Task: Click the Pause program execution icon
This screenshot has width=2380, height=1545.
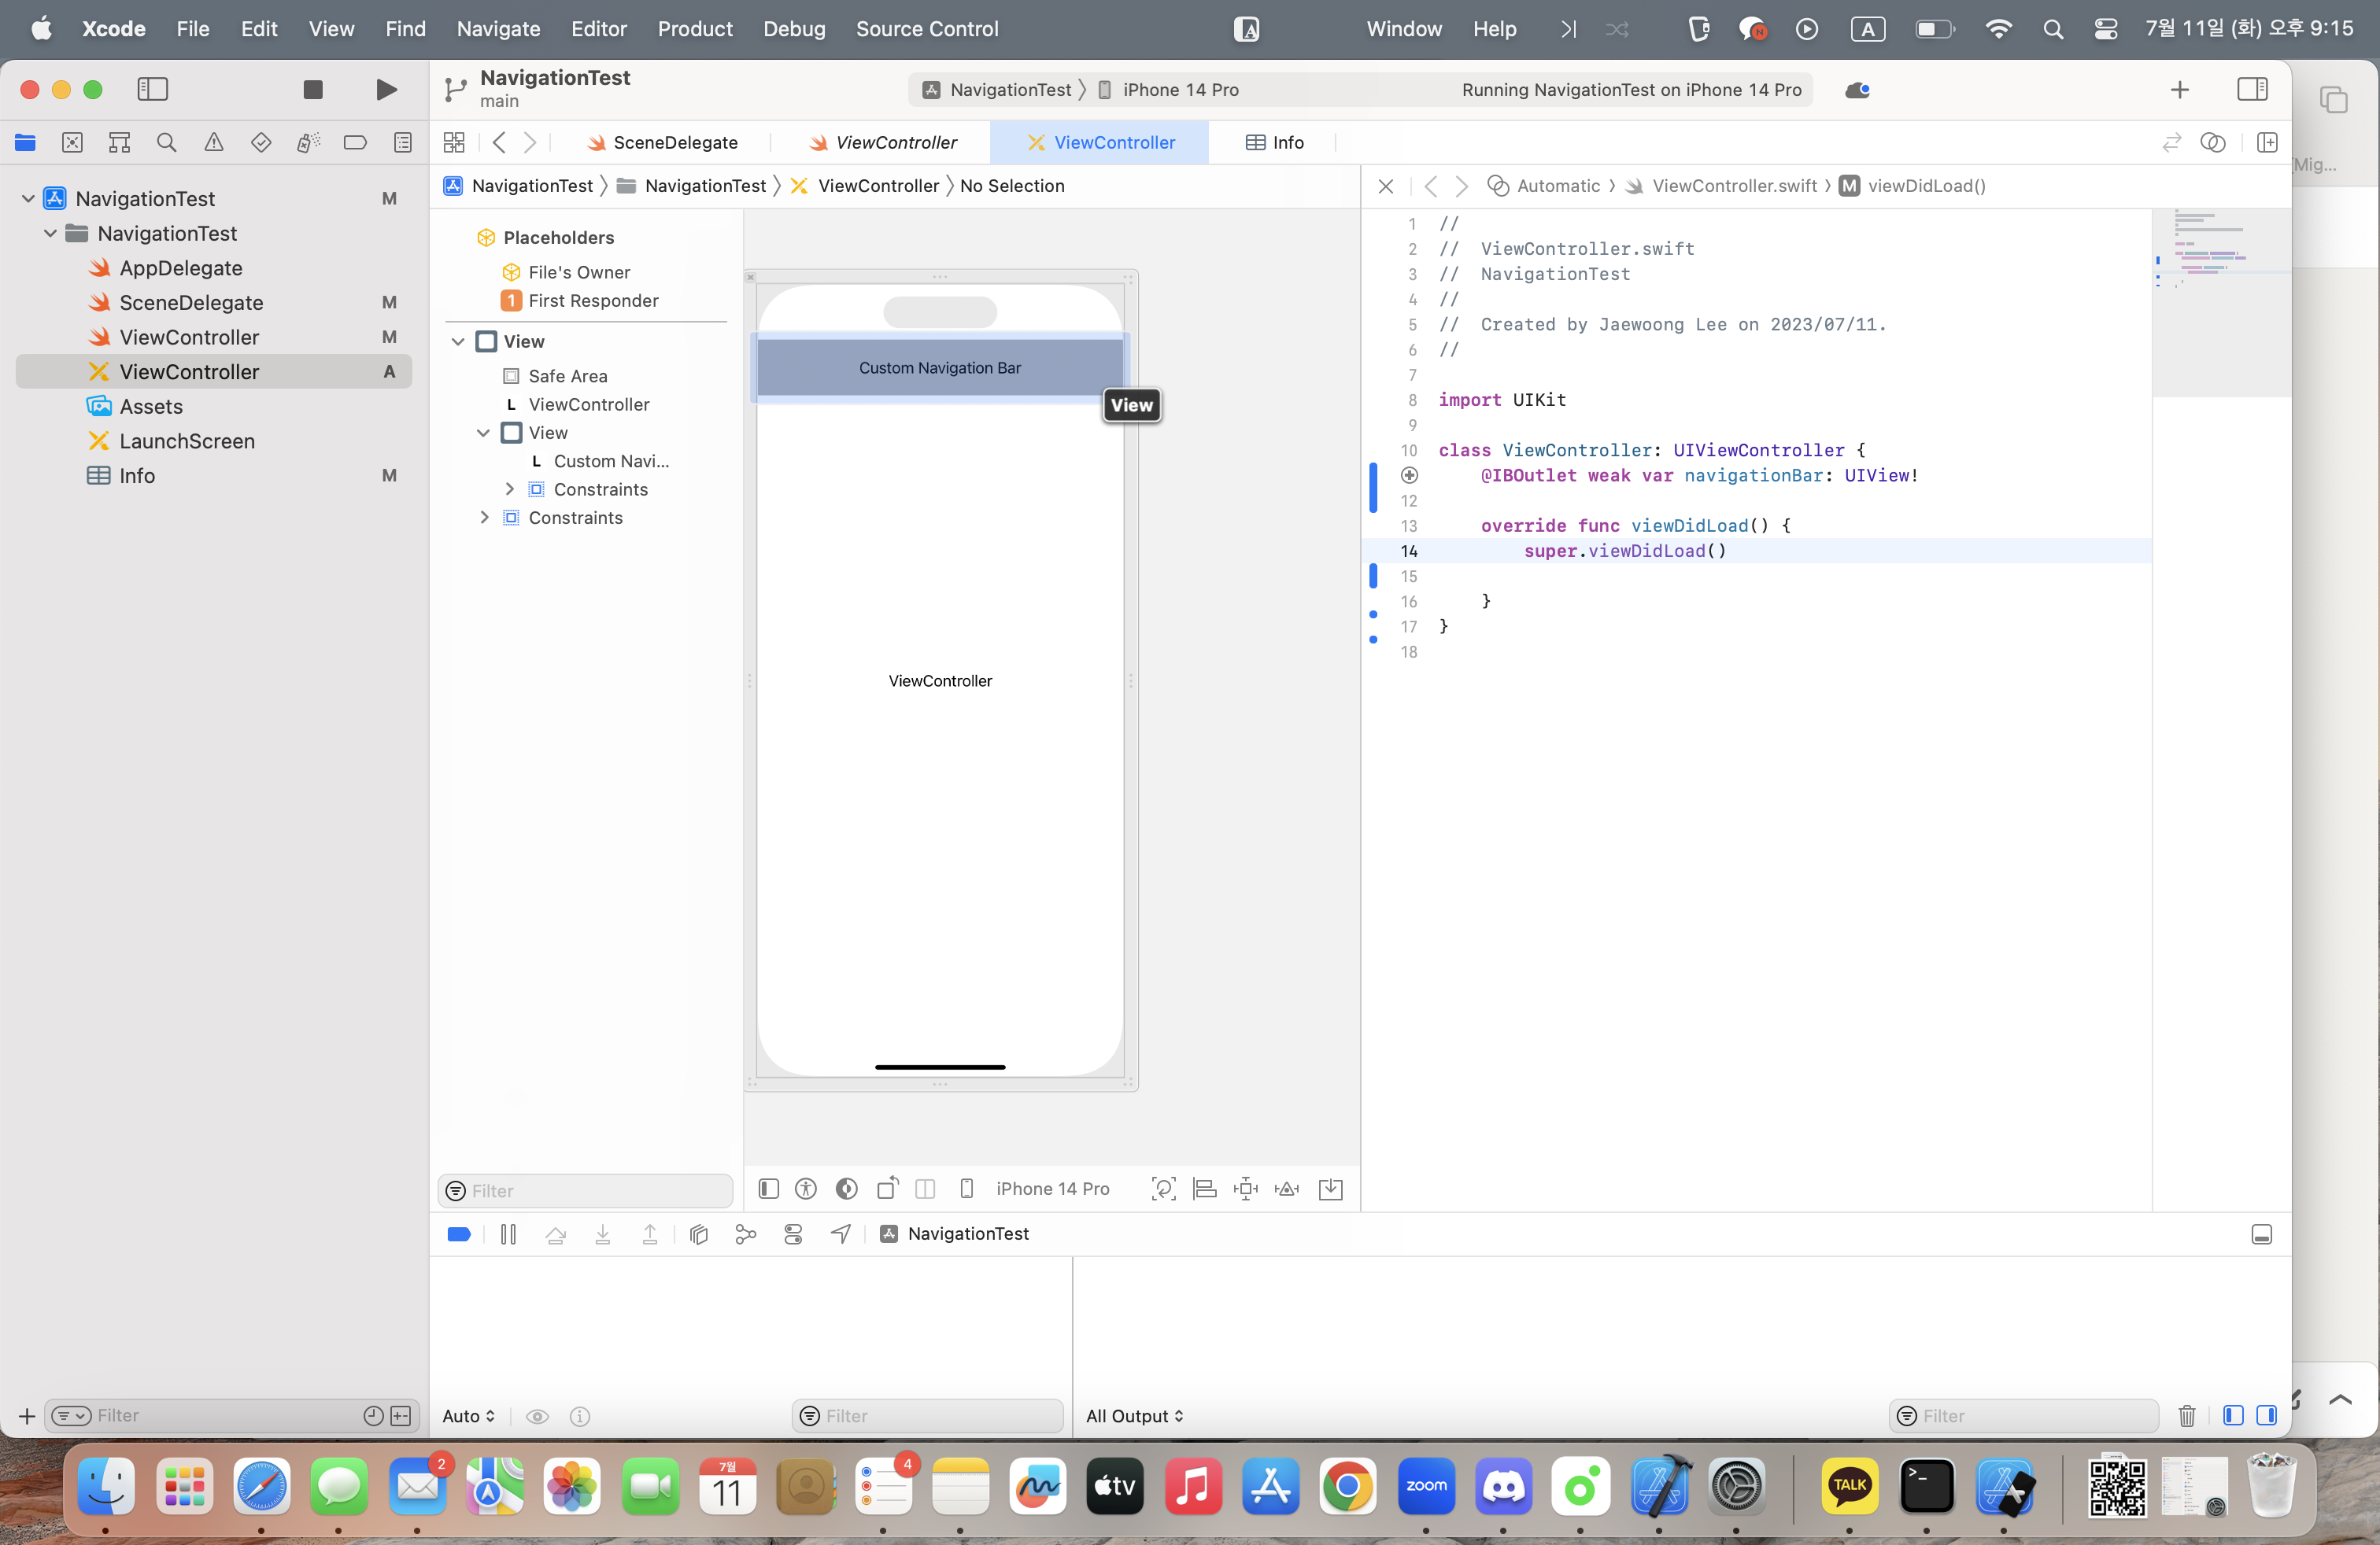Action: click(x=508, y=1234)
